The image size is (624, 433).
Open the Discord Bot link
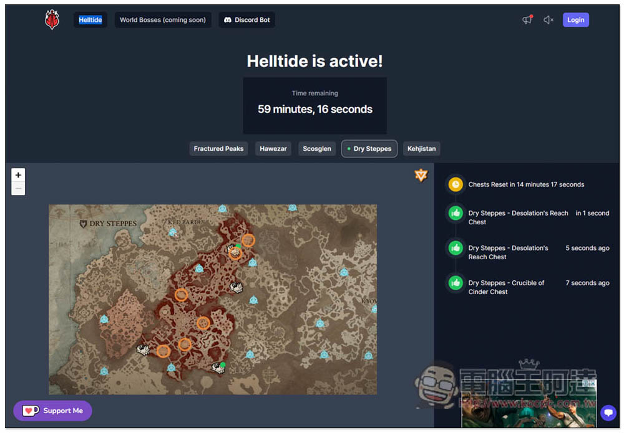pos(246,20)
